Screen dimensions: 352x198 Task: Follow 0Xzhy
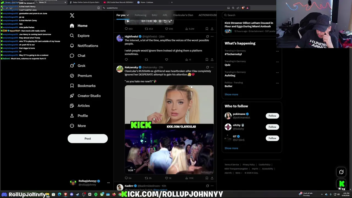click(x=272, y=127)
